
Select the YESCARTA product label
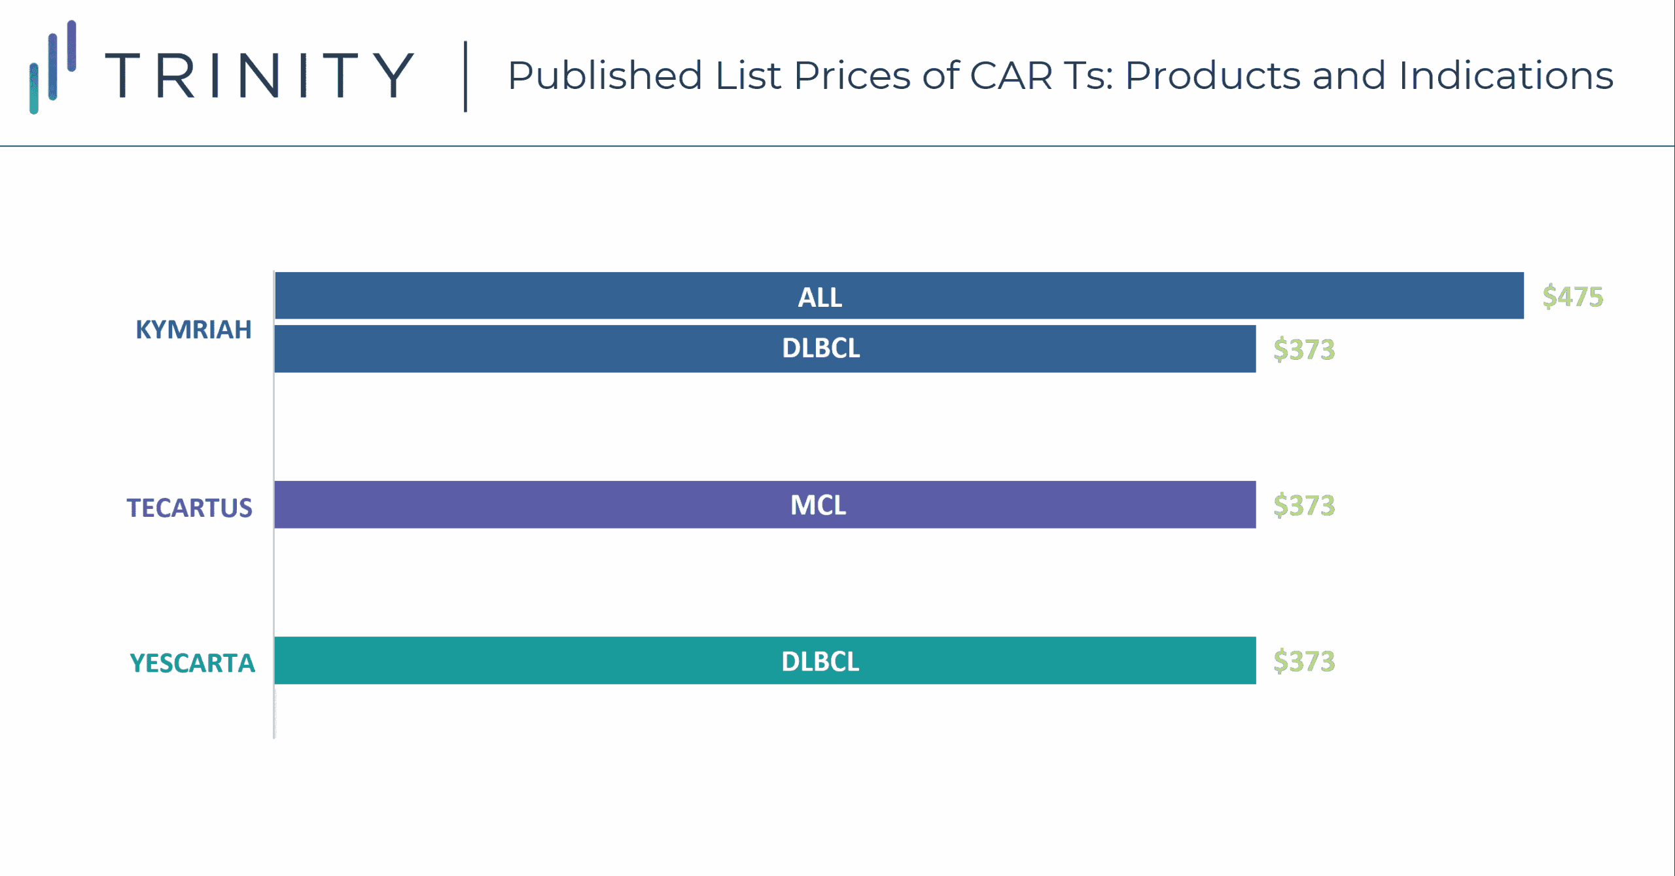pos(192,663)
